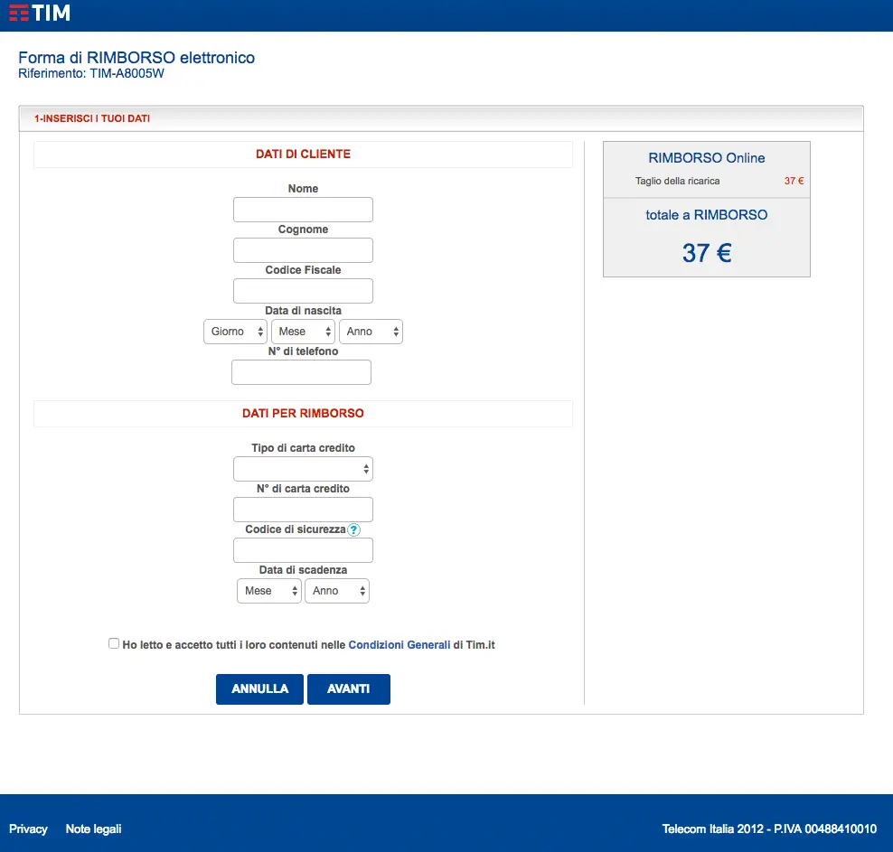
Task: Focus the Codice Fiscale input field
Action: tap(303, 291)
